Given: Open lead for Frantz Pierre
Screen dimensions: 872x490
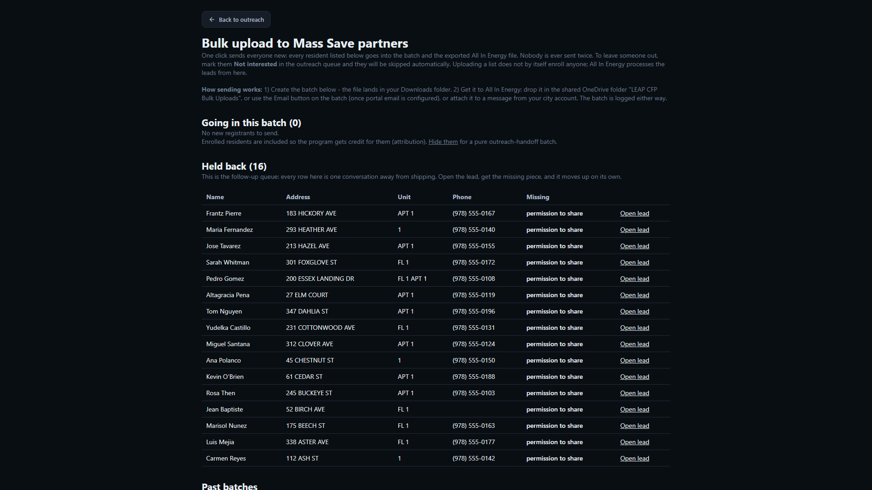Looking at the screenshot, I should coord(634,213).
